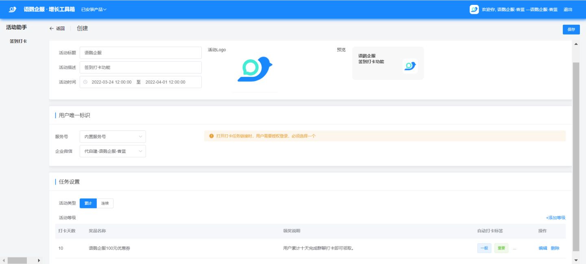Click 退出 to log out
This screenshot has width=586, height=264.
pos(568,9)
